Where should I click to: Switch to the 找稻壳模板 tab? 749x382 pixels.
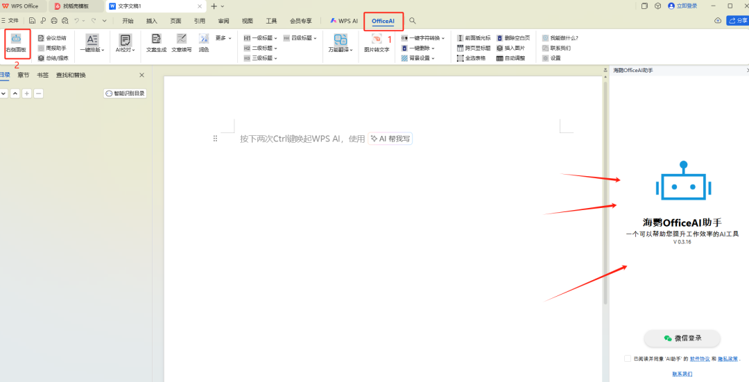[x=76, y=6]
